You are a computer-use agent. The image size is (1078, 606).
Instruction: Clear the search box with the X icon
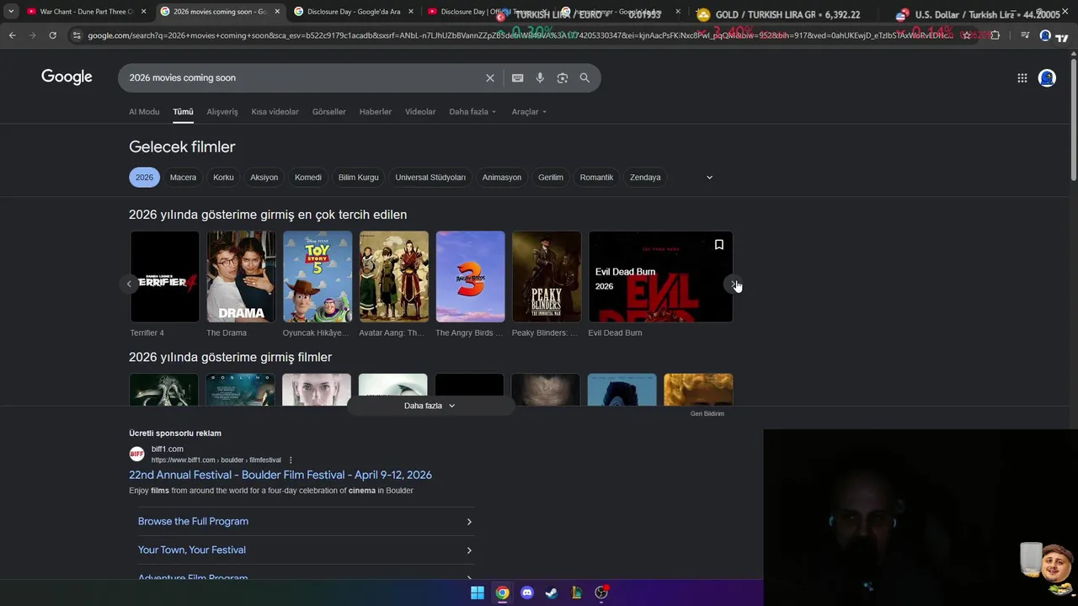point(490,77)
